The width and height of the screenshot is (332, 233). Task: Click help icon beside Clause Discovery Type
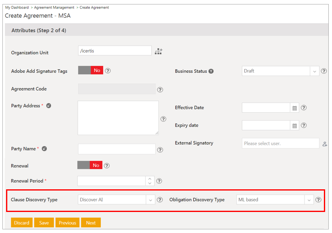tap(160, 200)
